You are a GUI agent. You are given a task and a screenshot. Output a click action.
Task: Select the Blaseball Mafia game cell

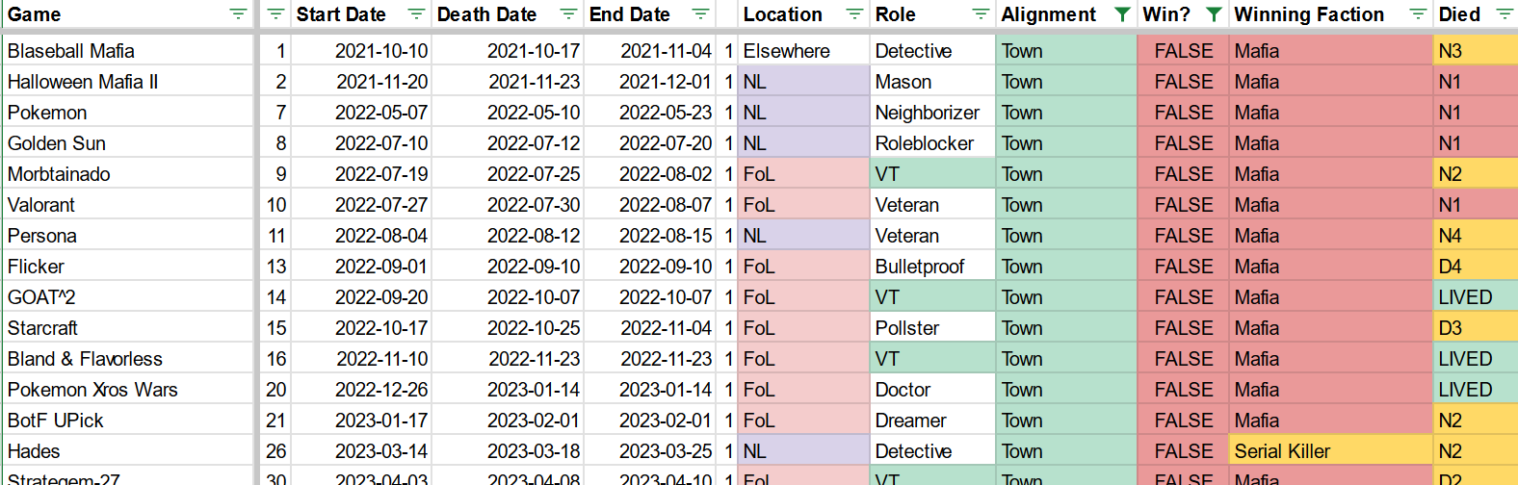click(128, 51)
